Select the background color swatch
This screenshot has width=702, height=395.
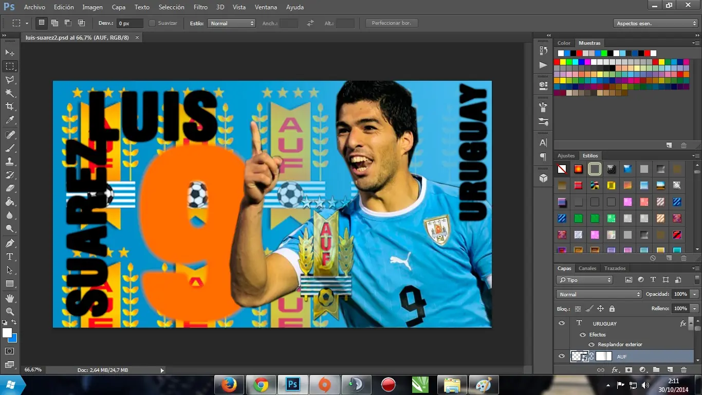14,339
